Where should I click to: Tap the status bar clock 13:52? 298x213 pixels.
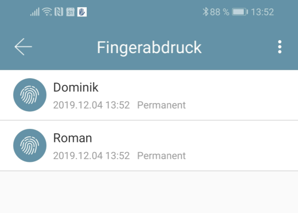tap(262, 12)
